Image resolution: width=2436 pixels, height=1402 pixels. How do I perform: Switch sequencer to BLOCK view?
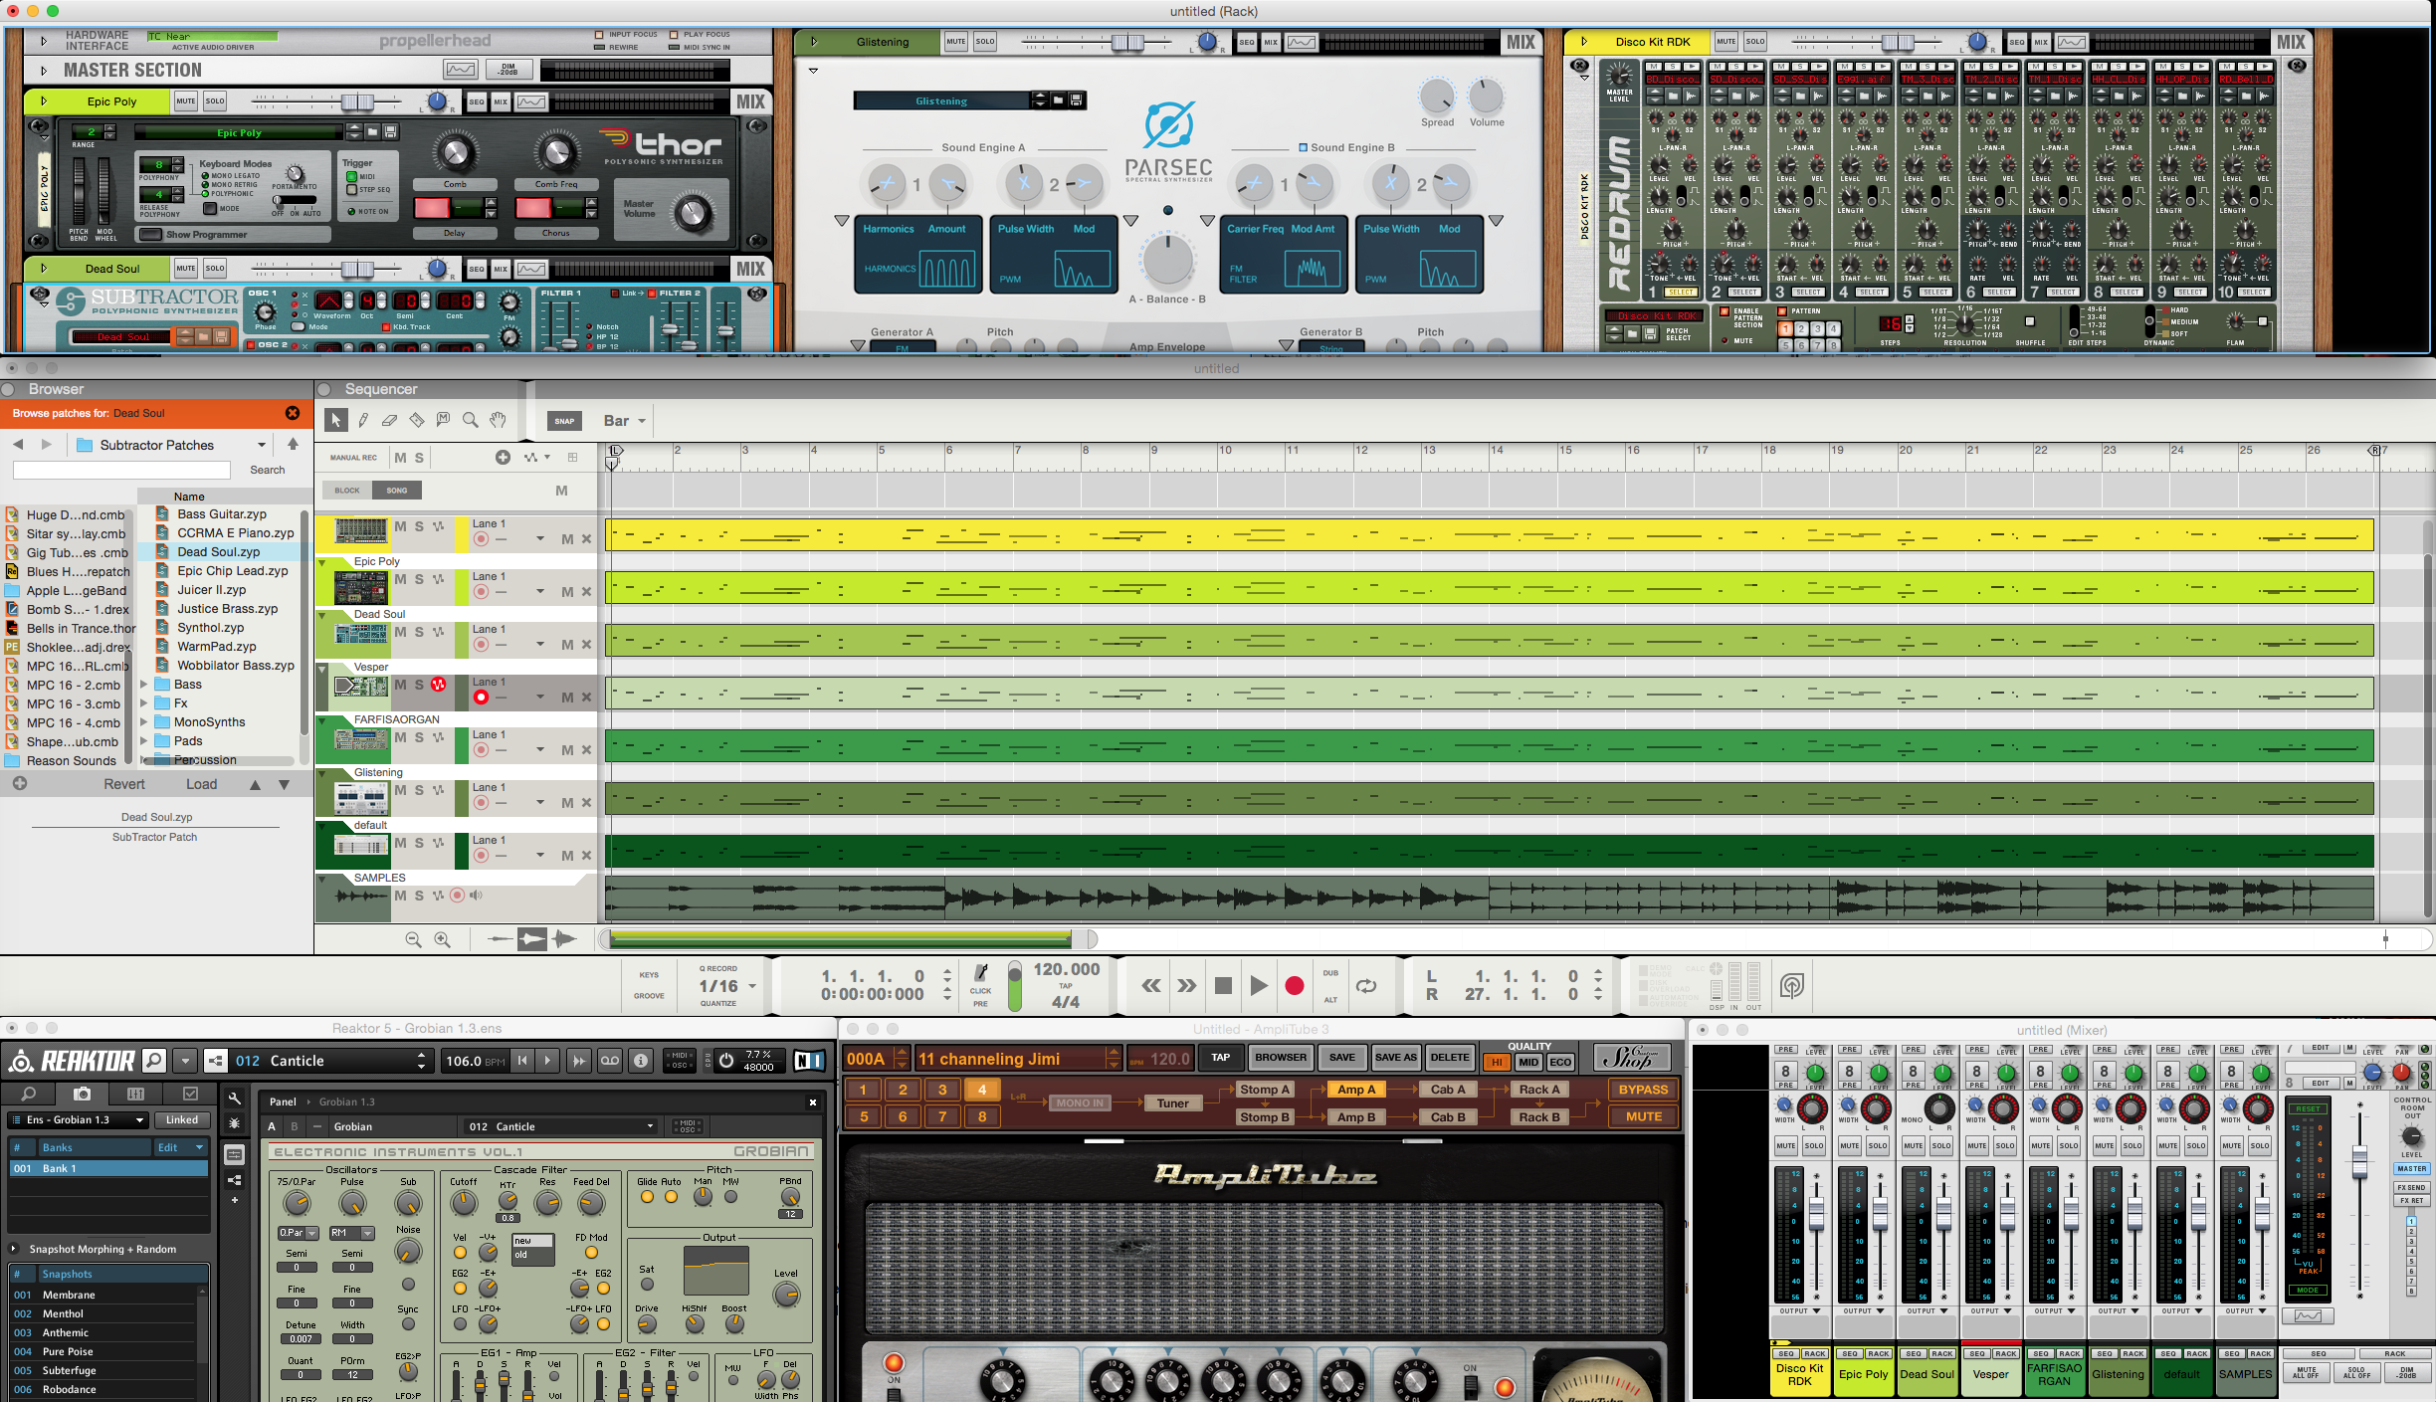click(x=347, y=491)
